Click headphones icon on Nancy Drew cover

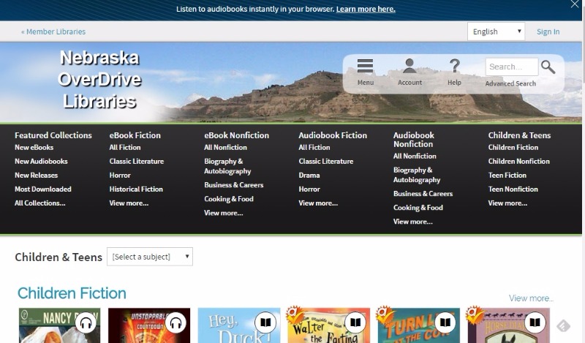(x=86, y=323)
